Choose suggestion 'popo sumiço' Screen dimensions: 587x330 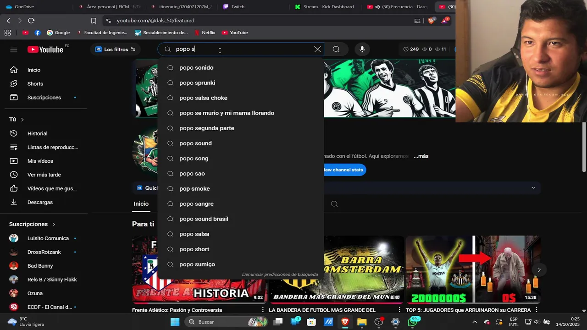(241, 264)
